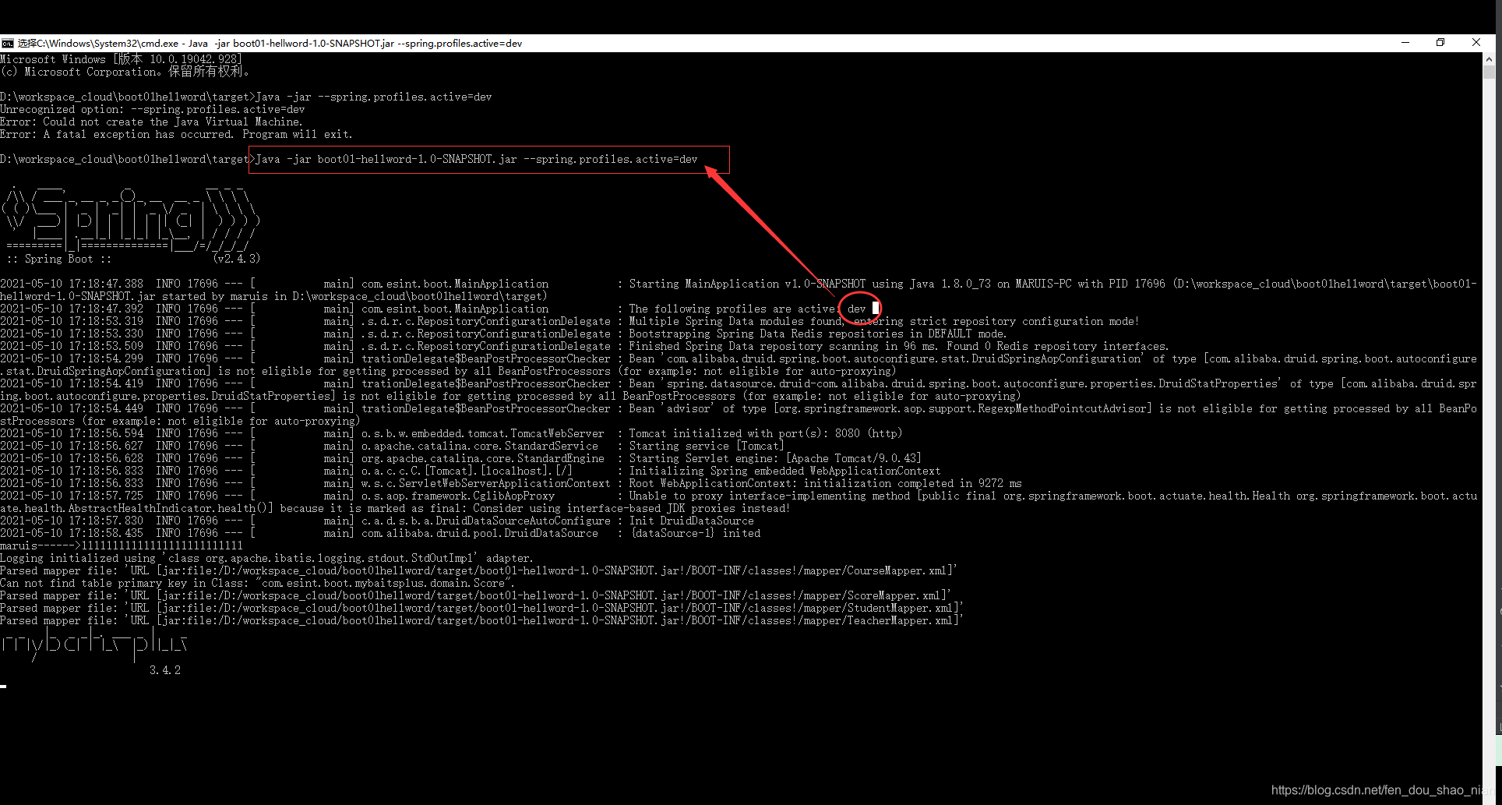Click the '17:18:58.435' timestamp
The image size is (1502, 805).
coord(106,534)
